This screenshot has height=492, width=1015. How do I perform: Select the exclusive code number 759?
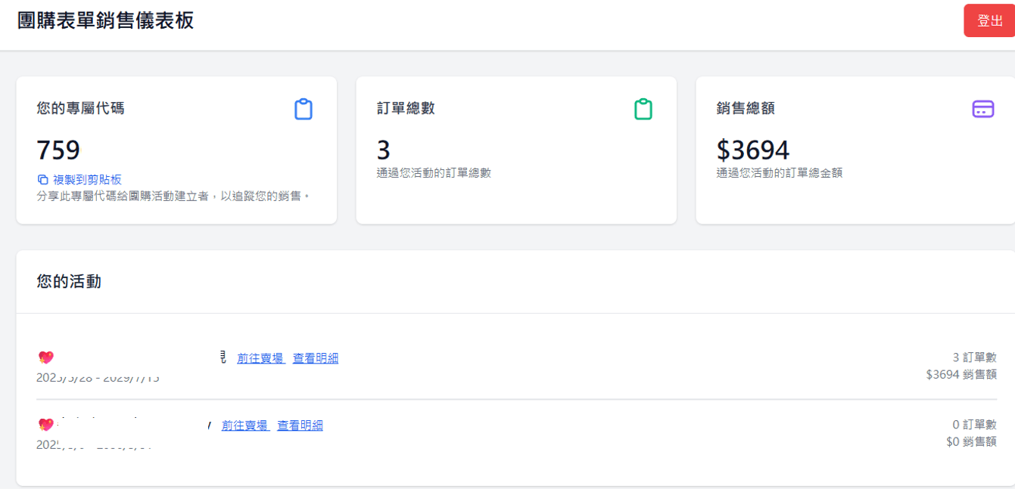[58, 150]
